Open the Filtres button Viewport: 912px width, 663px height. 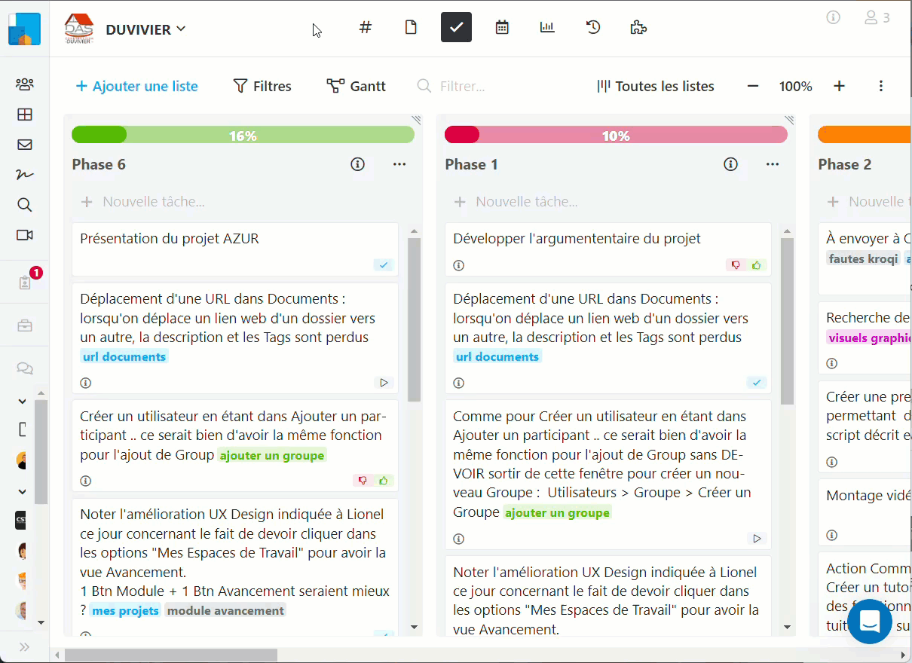click(262, 87)
